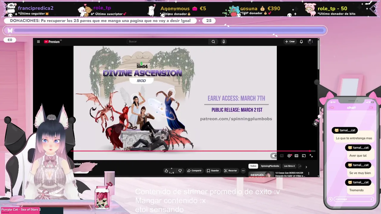This screenshot has height=214, width=381.
Task: Go to YouTube Premium home logo
Action: click(x=52, y=42)
